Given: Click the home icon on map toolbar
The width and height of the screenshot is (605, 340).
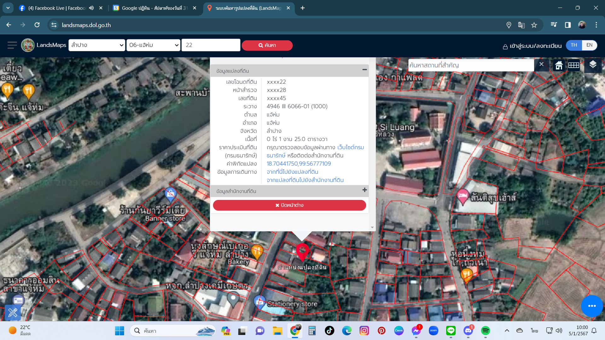Looking at the screenshot, I should (x=559, y=65).
